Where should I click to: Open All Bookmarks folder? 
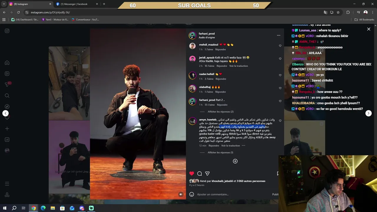(x=364, y=20)
